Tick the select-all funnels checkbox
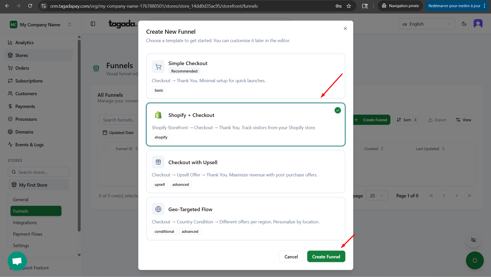 tap(105, 149)
